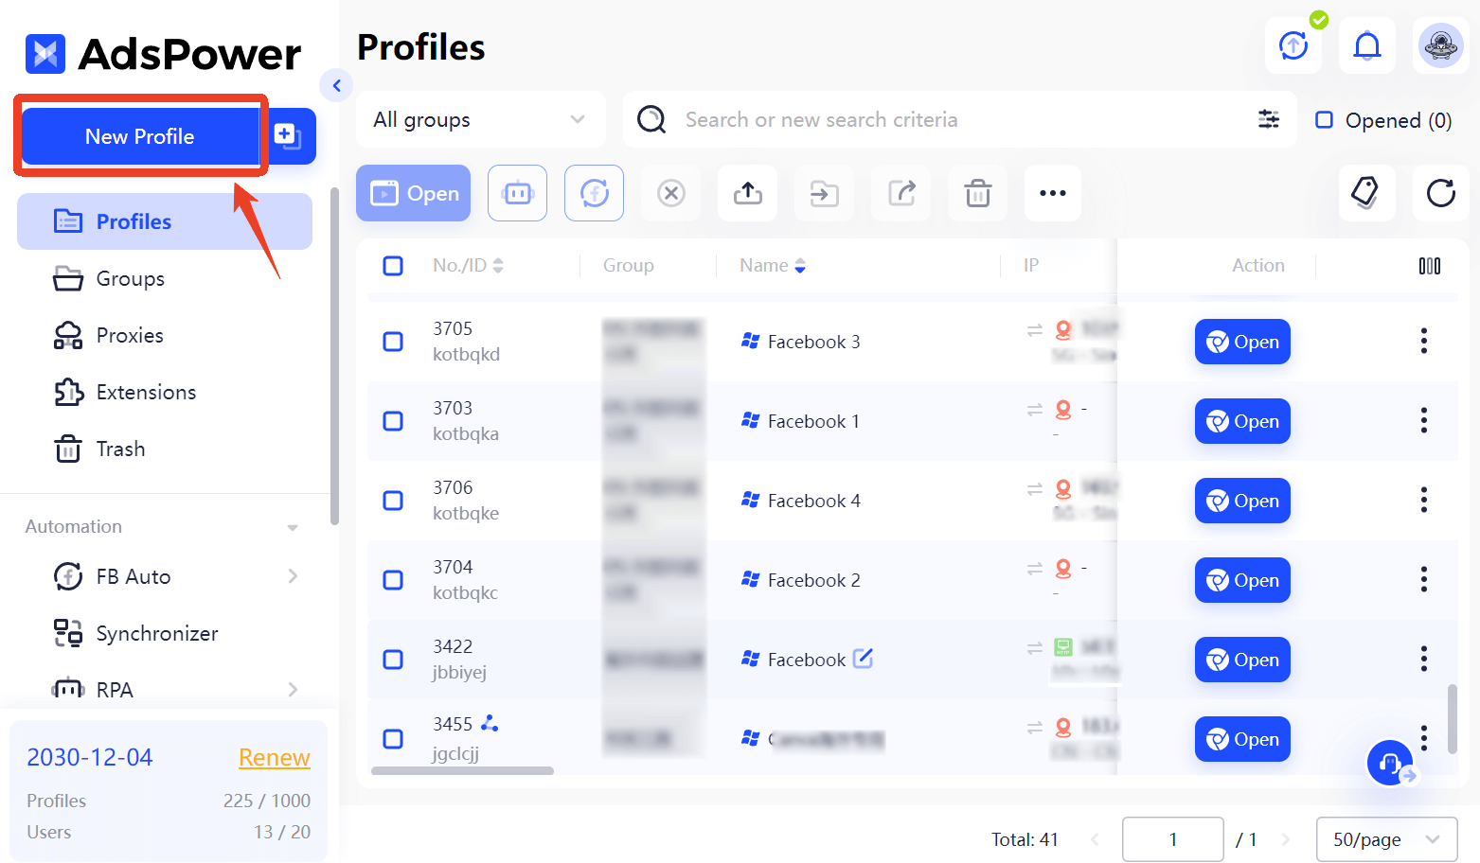Image resolution: width=1480 pixels, height=863 pixels.
Task: Open more options for Facebook 2 row
Action: pyautogui.click(x=1423, y=580)
